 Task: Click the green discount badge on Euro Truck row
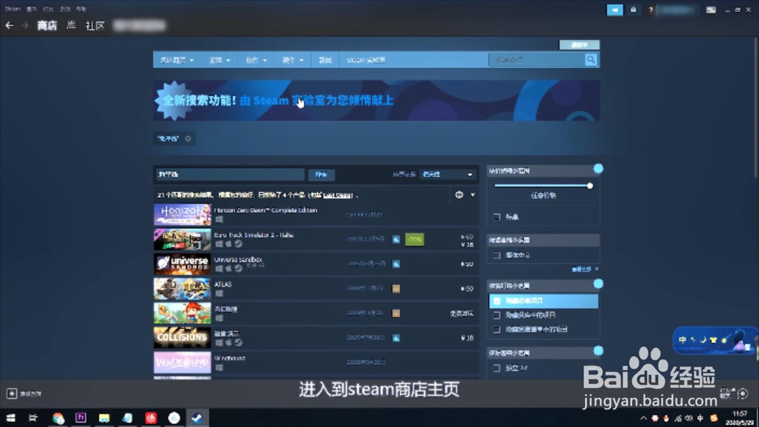coord(415,240)
